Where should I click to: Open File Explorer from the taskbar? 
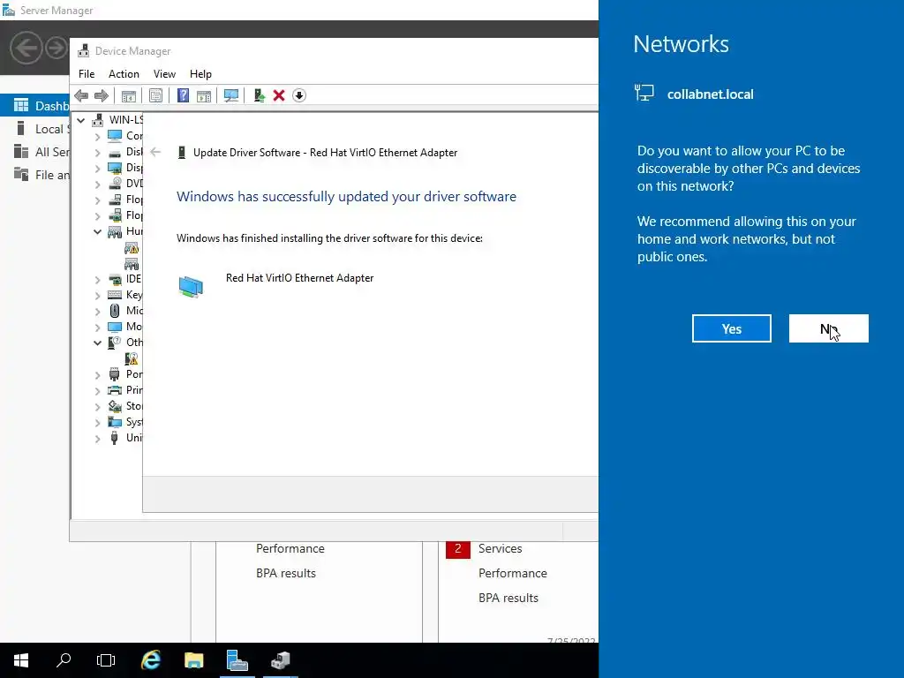pyautogui.click(x=193, y=660)
